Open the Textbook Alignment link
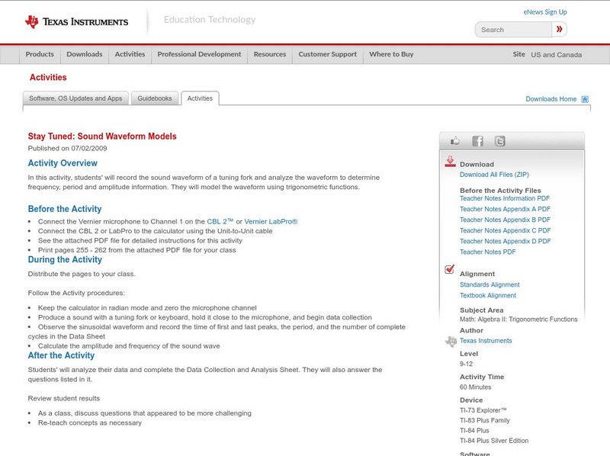The width and height of the screenshot is (610, 456). (x=488, y=296)
